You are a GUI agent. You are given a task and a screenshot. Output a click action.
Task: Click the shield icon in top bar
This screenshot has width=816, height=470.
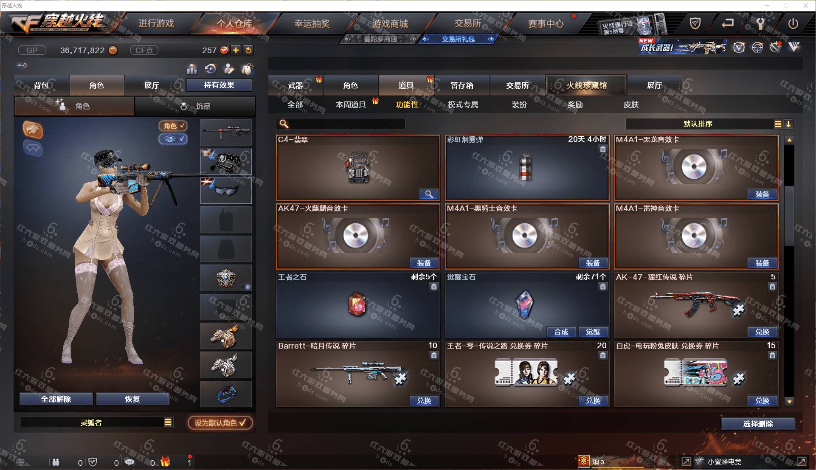click(x=695, y=24)
